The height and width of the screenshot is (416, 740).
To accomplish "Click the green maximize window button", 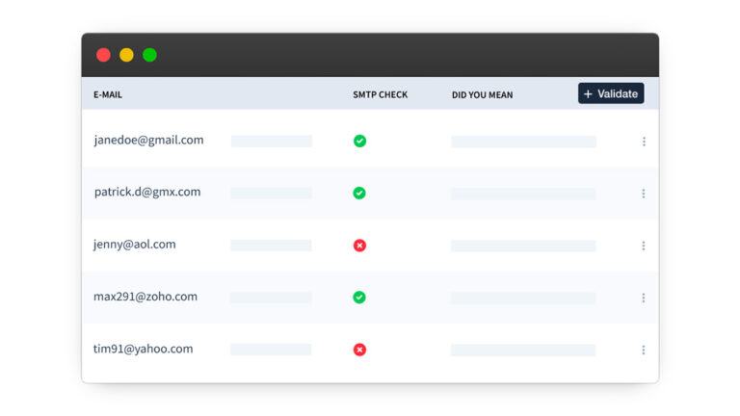I will (x=149, y=55).
